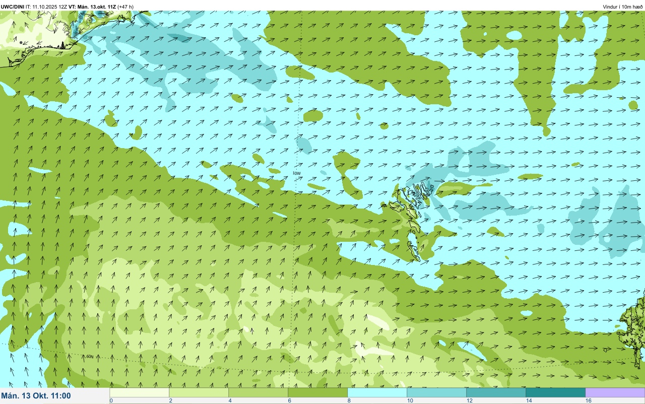Viewport: 645px width, 404px height.
Task: Click the 10–12 m/s turquoise legend swatch
Action: click(437, 392)
